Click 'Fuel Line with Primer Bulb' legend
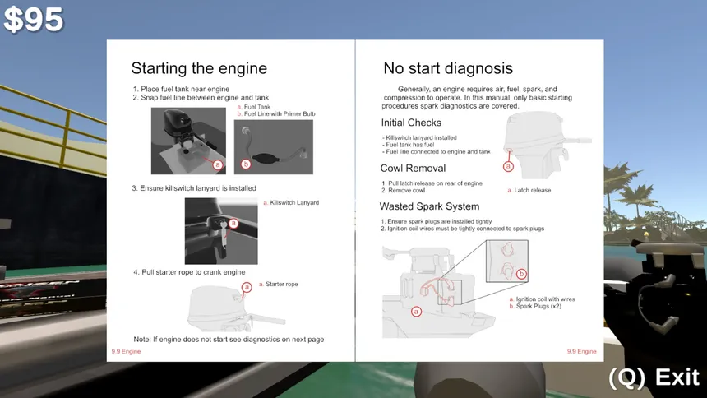 (x=276, y=113)
